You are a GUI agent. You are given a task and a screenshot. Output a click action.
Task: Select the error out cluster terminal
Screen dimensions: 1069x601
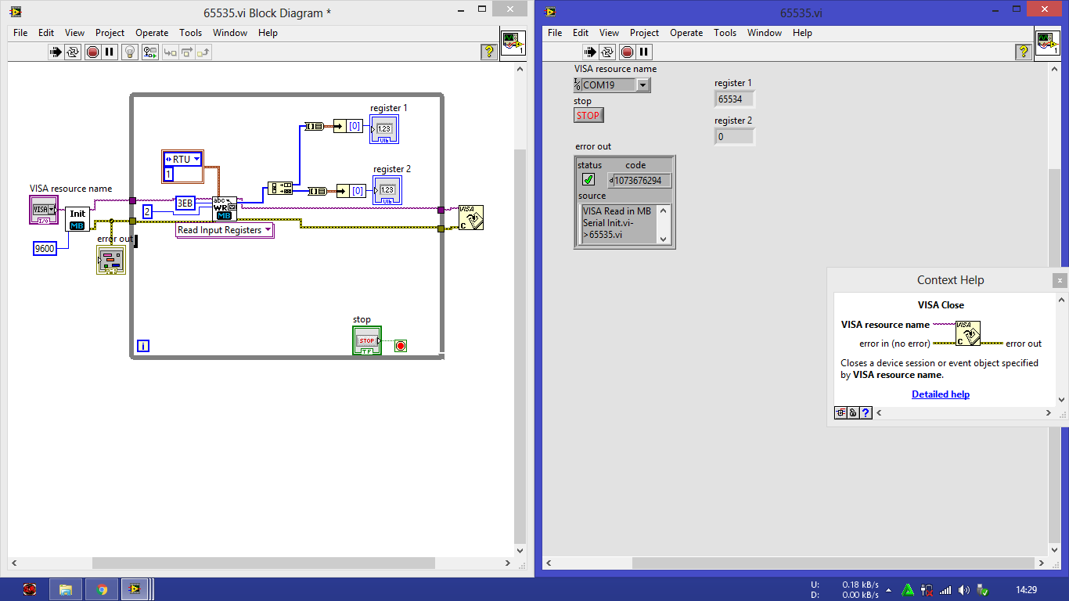coord(111,260)
